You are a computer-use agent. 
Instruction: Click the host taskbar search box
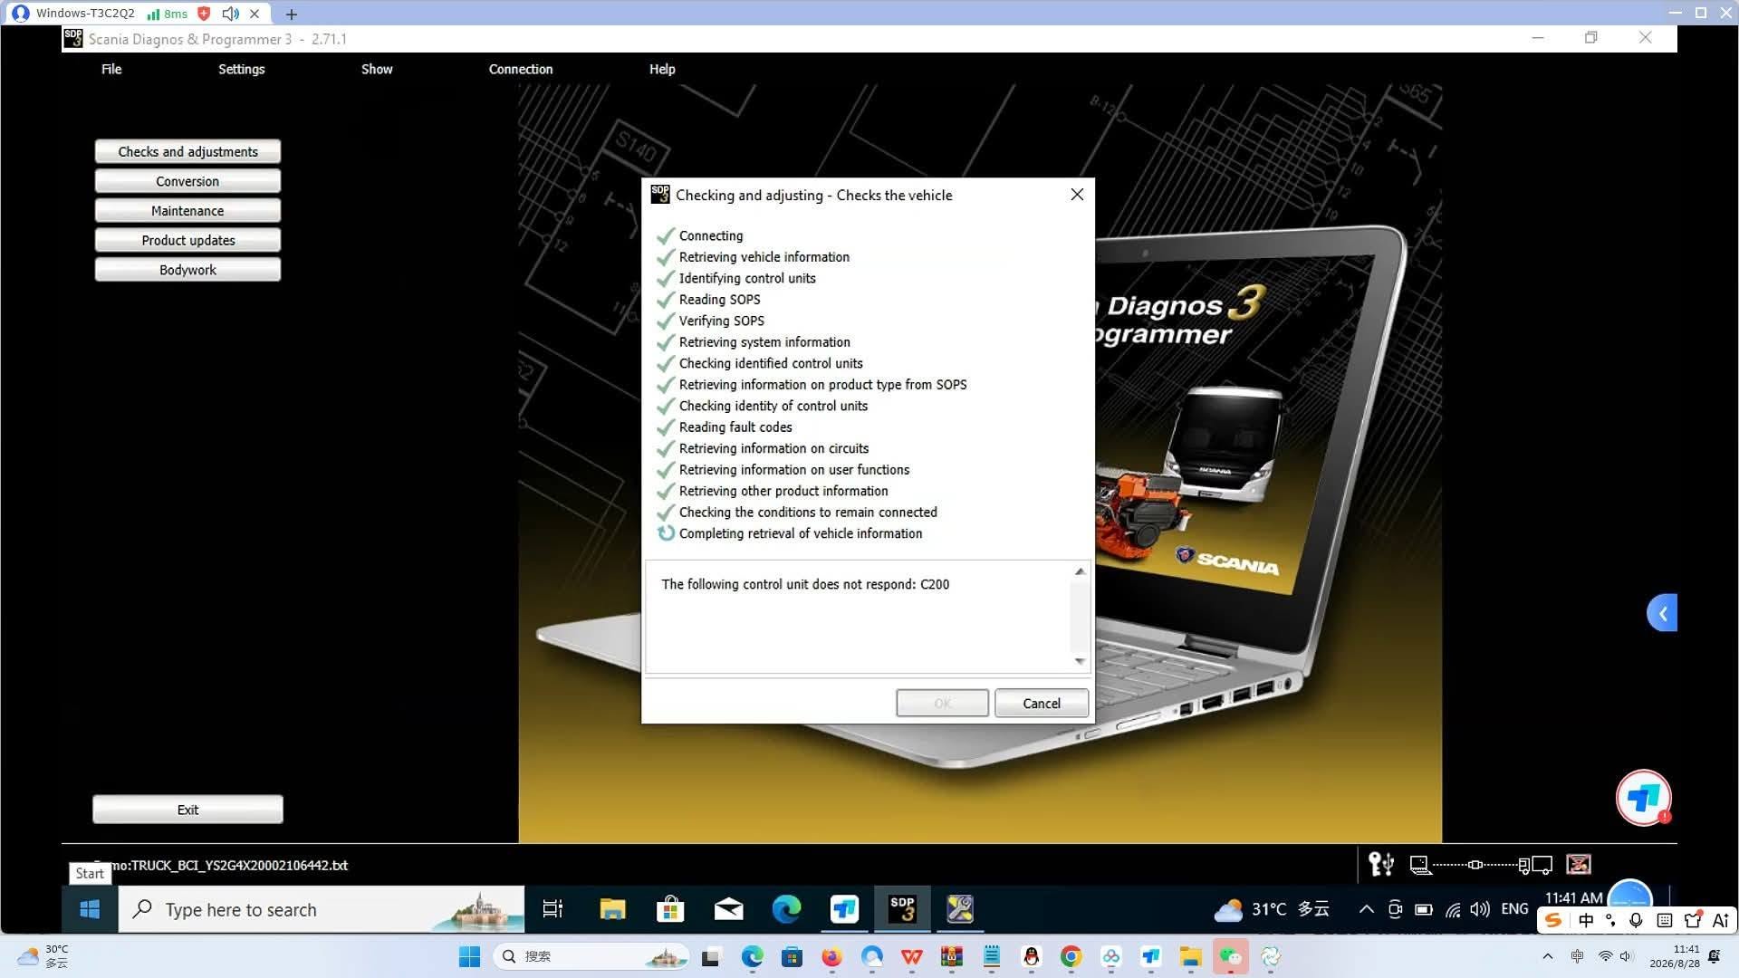pyautogui.click(x=592, y=956)
